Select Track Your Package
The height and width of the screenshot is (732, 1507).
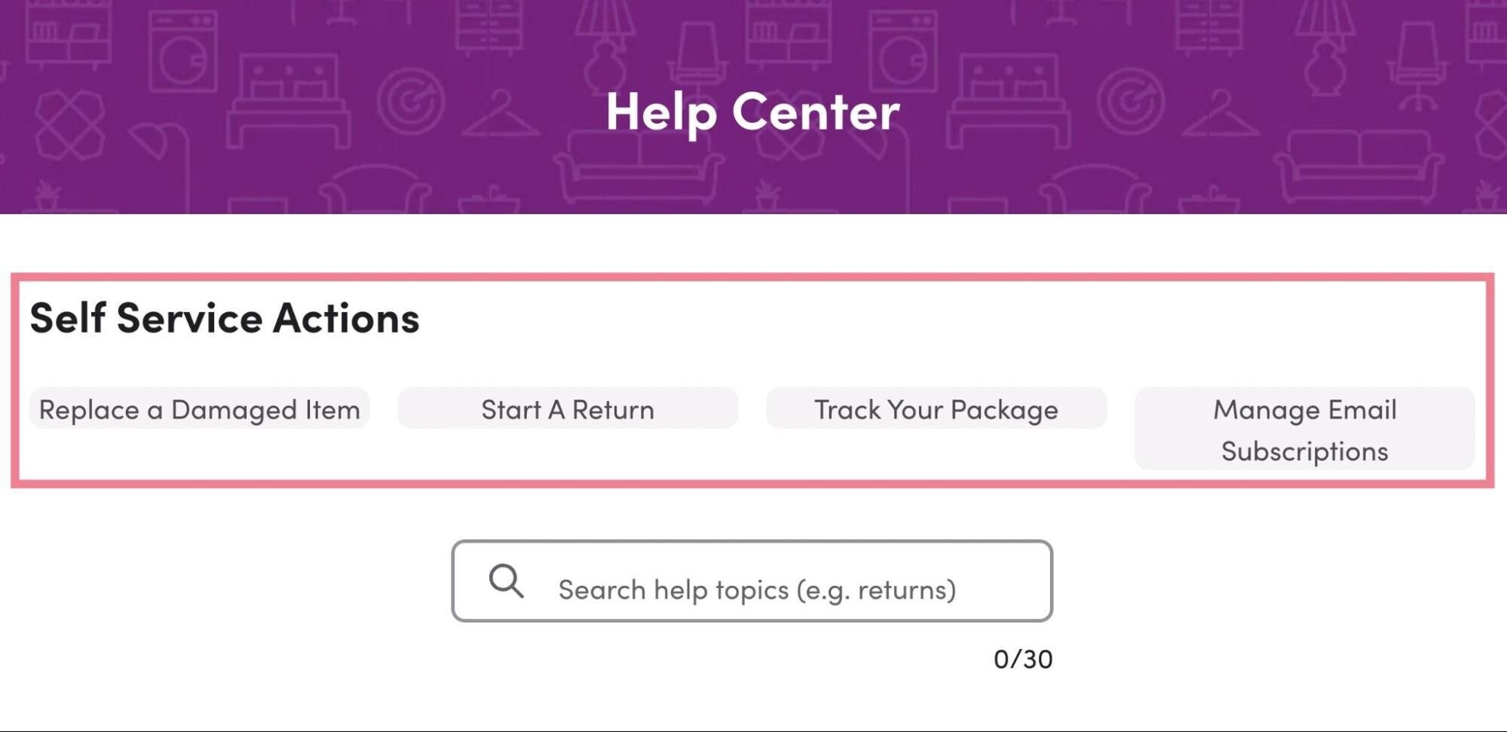[936, 409]
